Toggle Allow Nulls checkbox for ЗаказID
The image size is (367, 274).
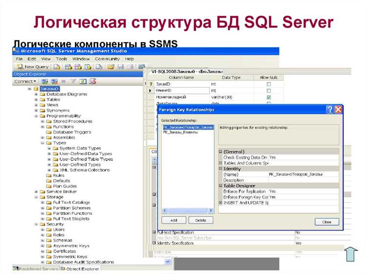(x=269, y=84)
